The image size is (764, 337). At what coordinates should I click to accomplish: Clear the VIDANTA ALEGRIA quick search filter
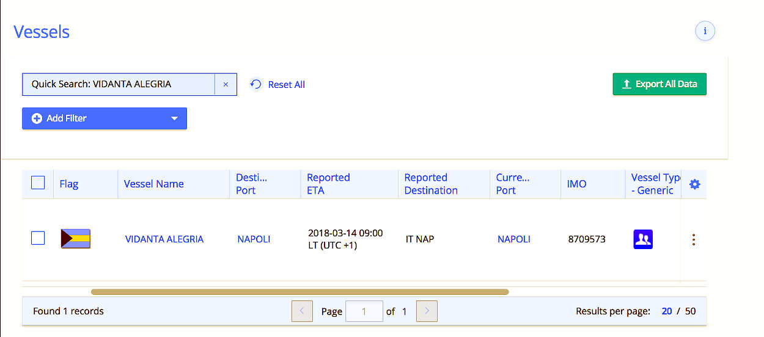226,84
